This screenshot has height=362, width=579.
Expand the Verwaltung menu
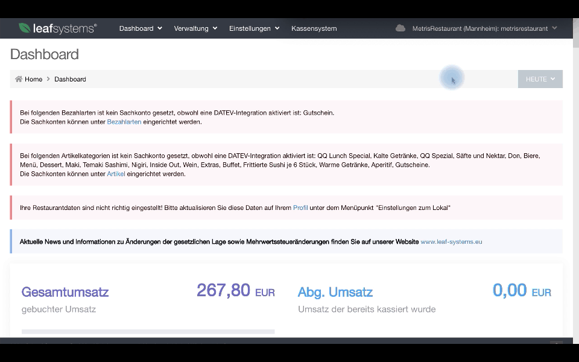(x=195, y=28)
